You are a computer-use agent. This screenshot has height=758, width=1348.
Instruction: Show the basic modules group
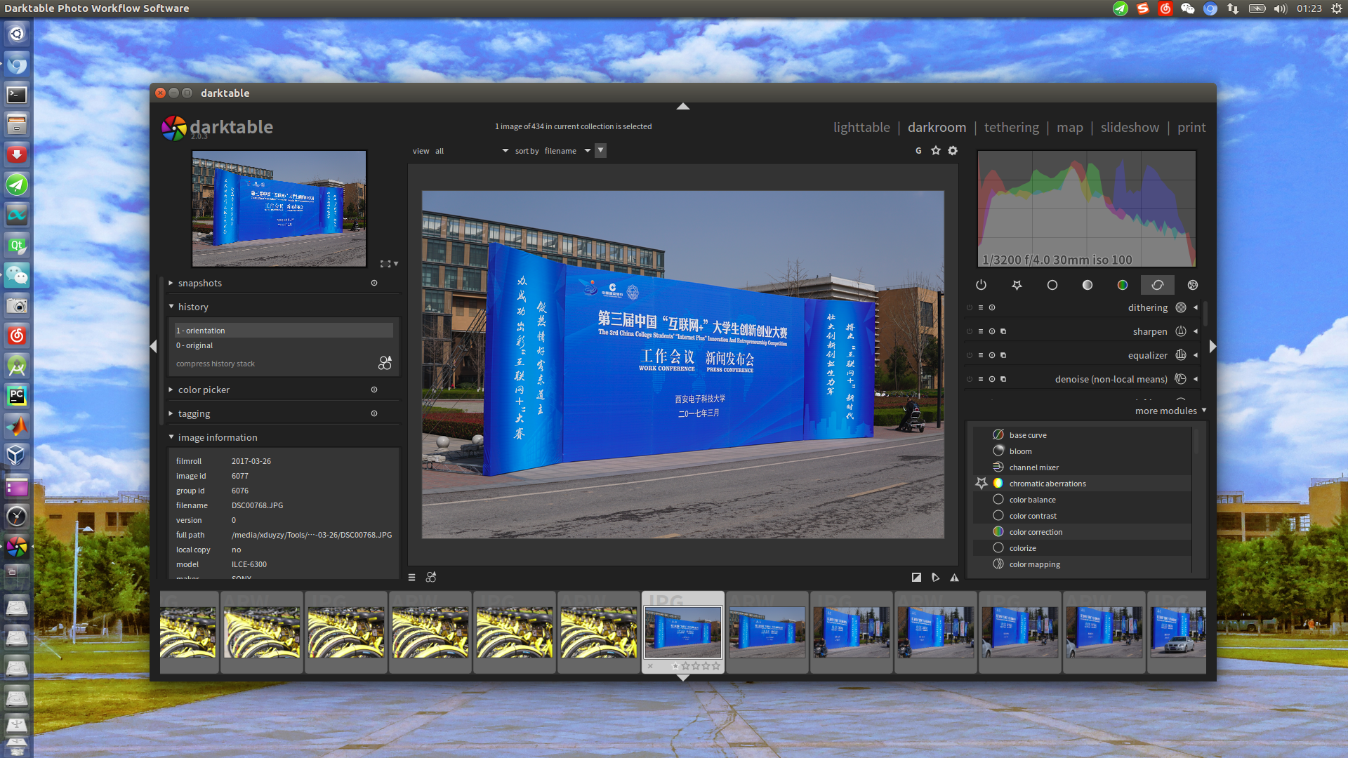click(1052, 285)
